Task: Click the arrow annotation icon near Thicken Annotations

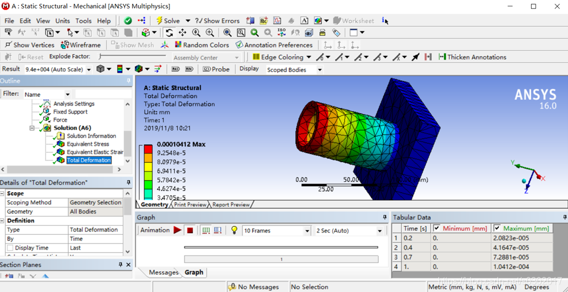Action: tap(416, 57)
